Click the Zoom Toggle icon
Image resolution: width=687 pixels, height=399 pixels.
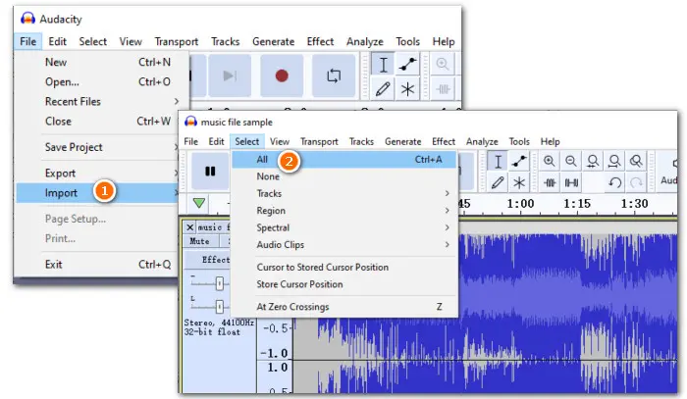[636, 162]
